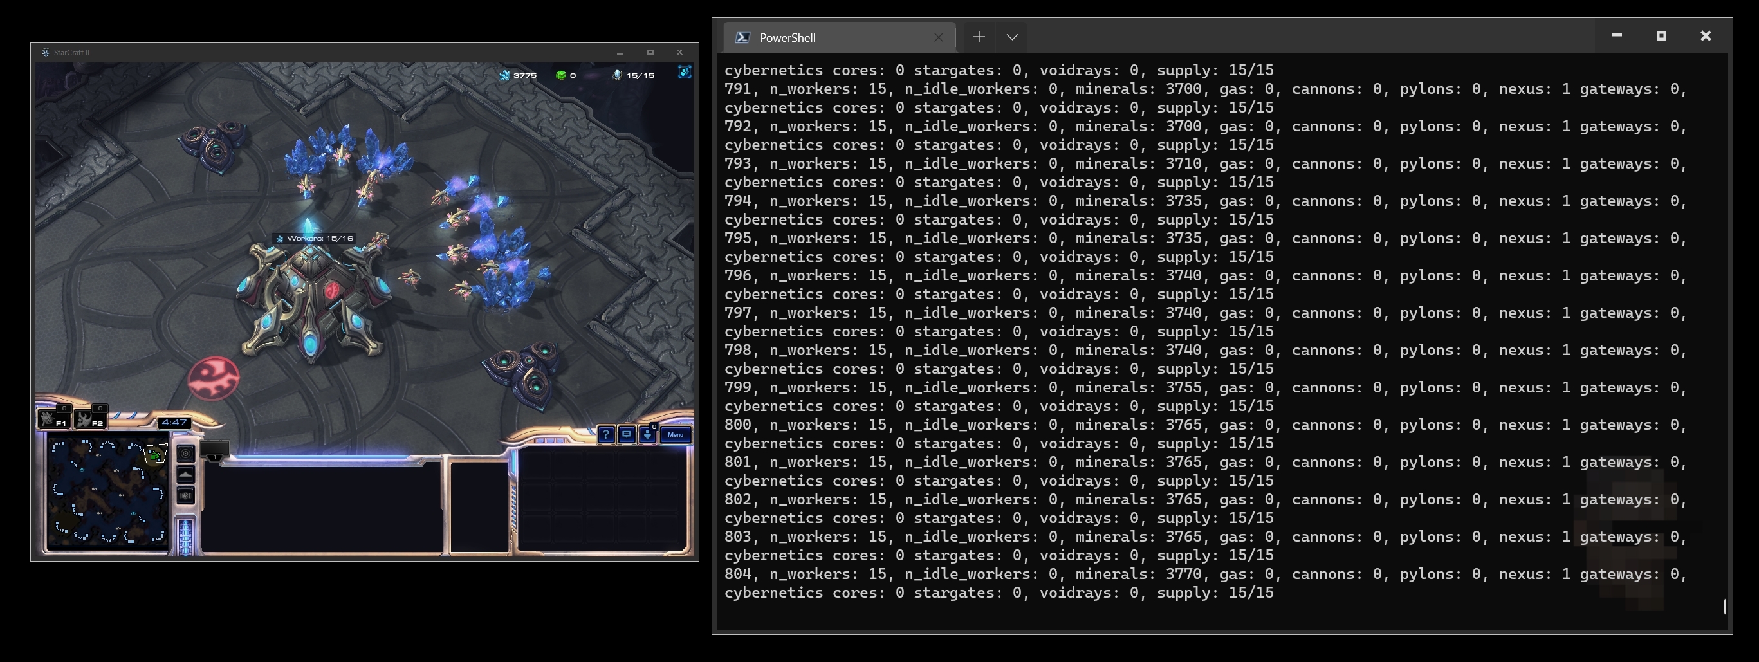1759x662 pixels.
Task: Click the minerals resource icon
Action: pyautogui.click(x=504, y=75)
